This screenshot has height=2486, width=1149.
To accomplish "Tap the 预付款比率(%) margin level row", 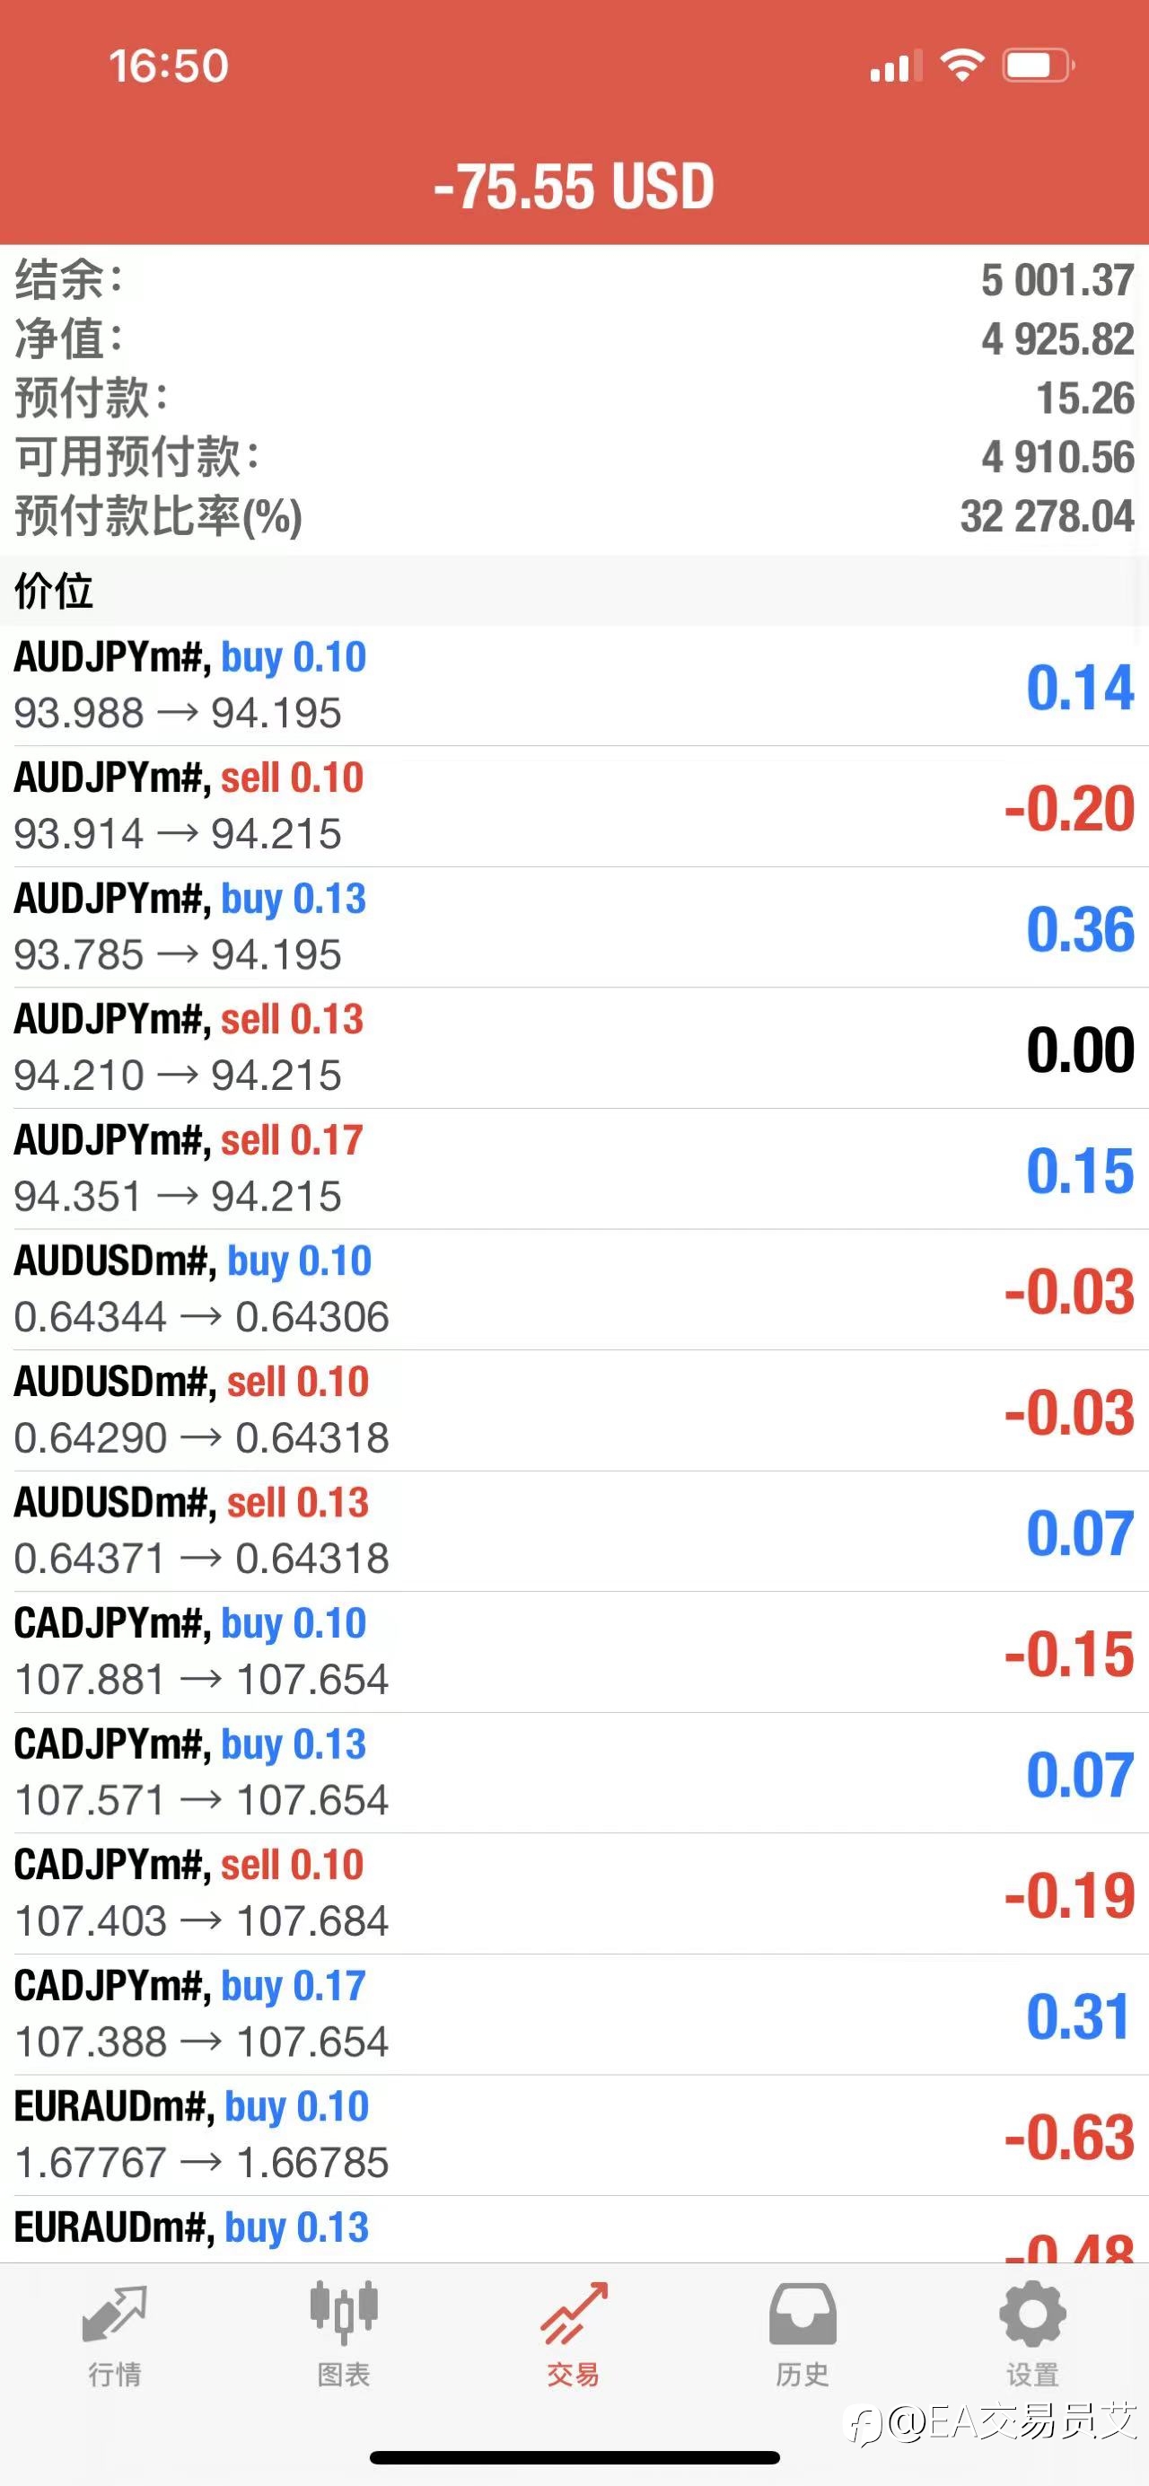I will click(x=574, y=516).
